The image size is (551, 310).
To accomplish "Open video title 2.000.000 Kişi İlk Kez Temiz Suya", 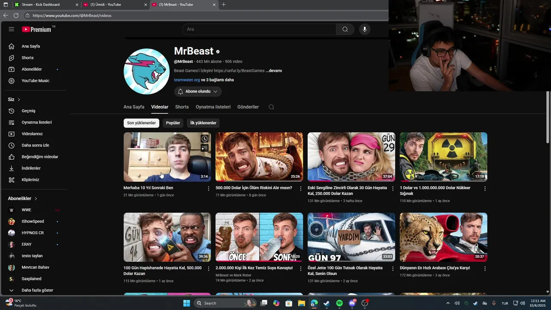I will (x=254, y=268).
